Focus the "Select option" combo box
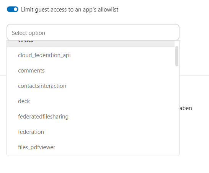 click(x=93, y=32)
